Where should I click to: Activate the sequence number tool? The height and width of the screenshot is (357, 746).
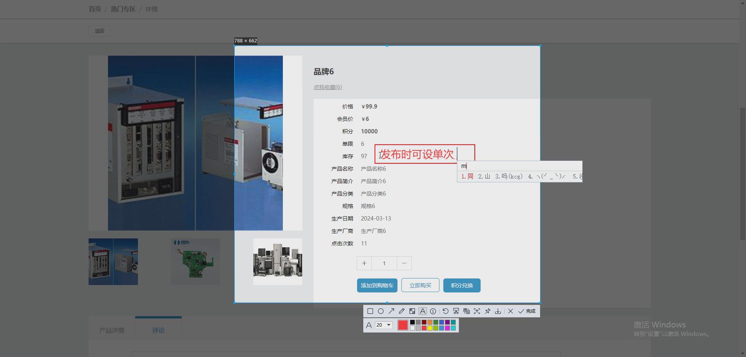tap(433, 311)
